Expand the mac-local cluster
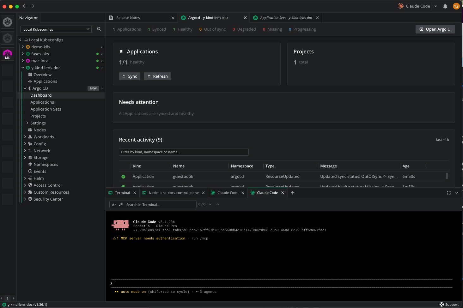463x308 pixels. 23,61
